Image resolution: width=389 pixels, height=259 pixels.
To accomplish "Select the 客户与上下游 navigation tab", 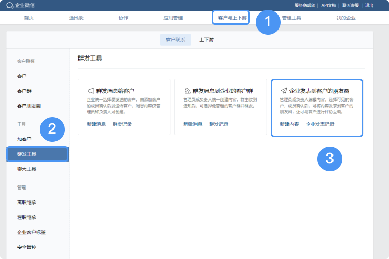I will (x=230, y=18).
